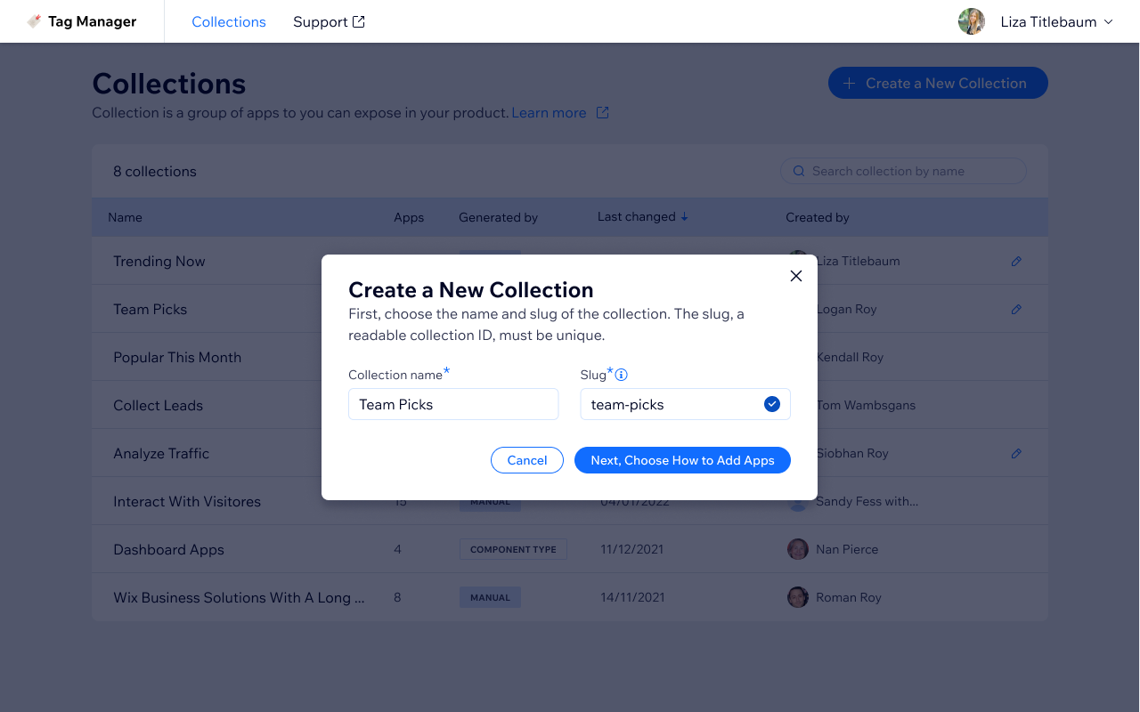Click the Tag Manager logo icon
This screenshot has height=712, width=1140.
tap(35, 21)
